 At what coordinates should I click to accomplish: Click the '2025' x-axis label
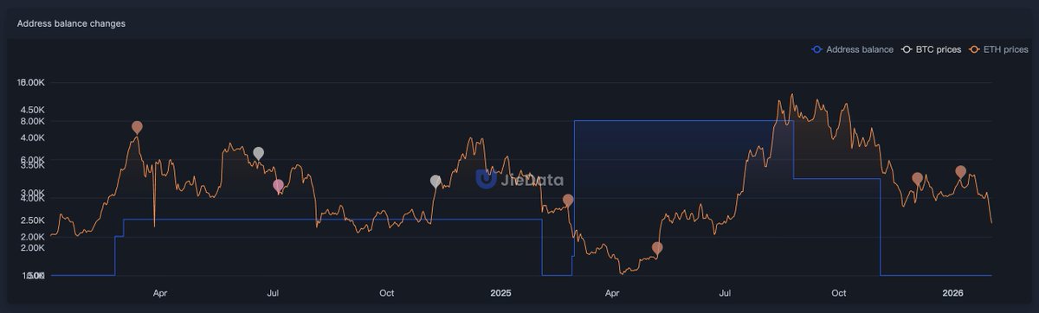(x=501, y=293)
